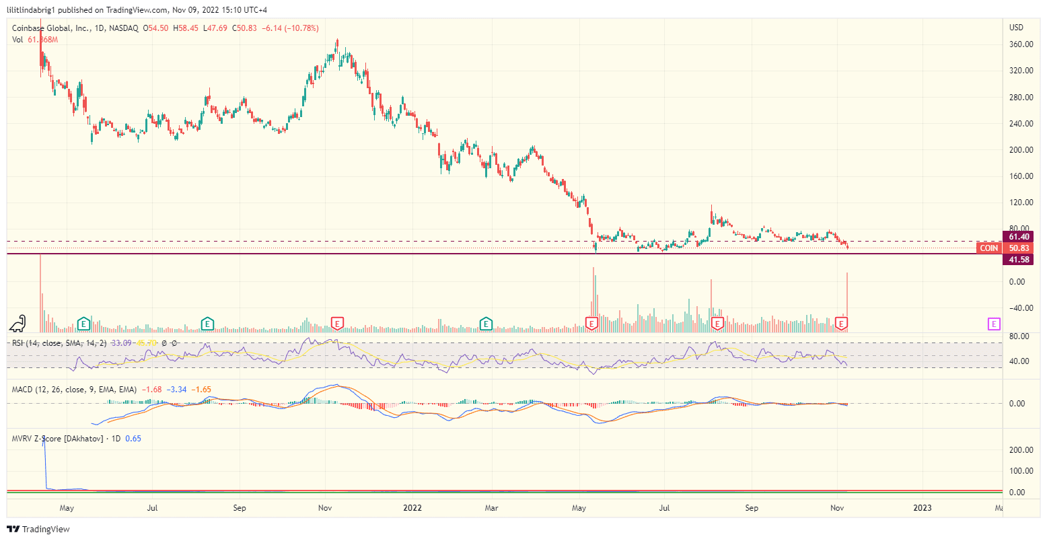Viewport: 1047px width, 541px height.
Task: Click the red E earnings icon below November 2021
Action: point(336,323)
